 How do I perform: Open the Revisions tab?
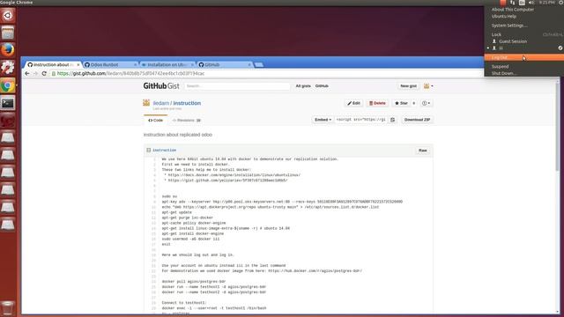[x=186, y=120]
